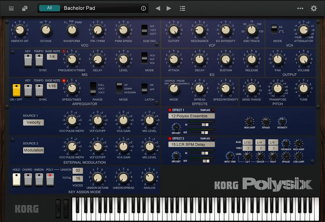Image resolution: width=325 pixels, height=222 pixels.
Task: Go to next preset with right arrow
Action: click(x=169, y=9)
